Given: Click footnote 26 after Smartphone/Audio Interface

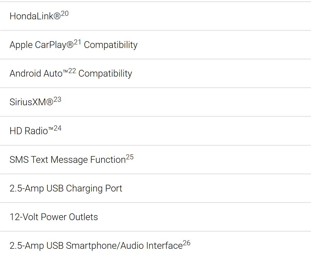Looking at the screenshot, I should click(187, 243).
